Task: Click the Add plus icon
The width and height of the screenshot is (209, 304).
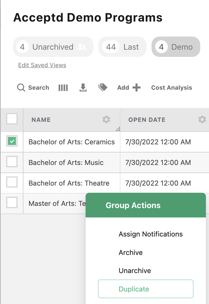Action: tap(137, 88)
